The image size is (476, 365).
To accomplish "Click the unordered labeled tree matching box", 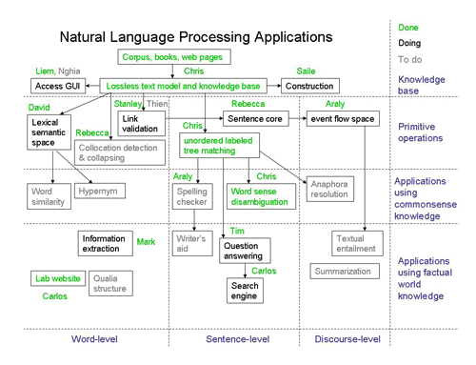I will (x=219, y=145).
